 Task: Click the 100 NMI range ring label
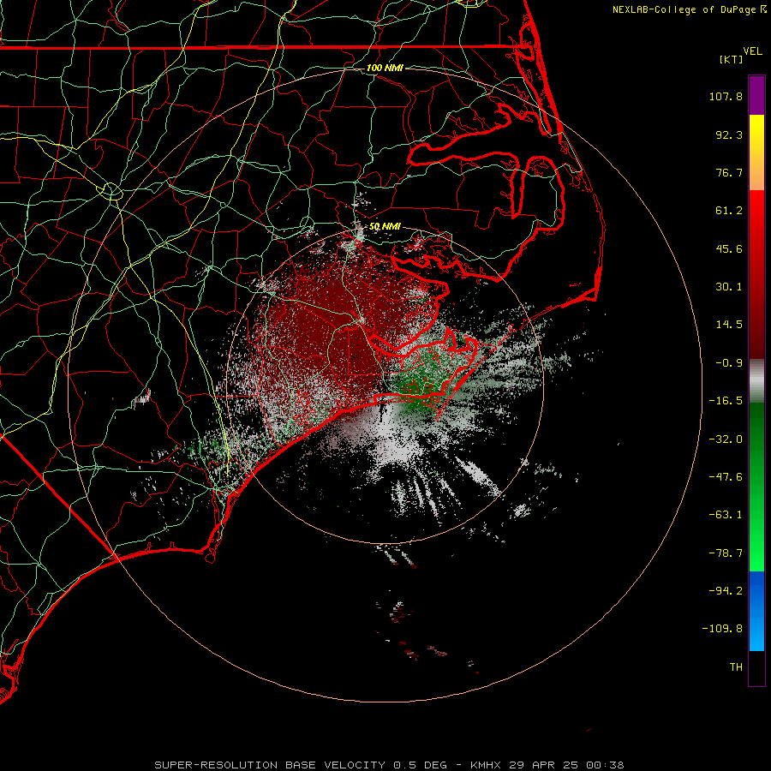[x=385, y=68]
